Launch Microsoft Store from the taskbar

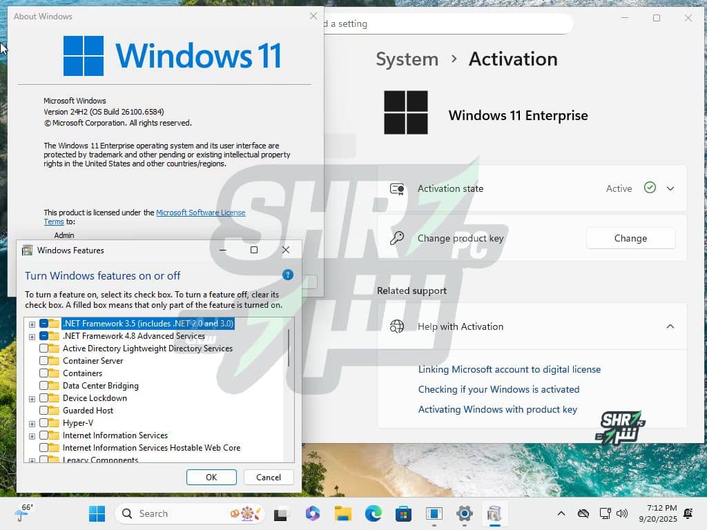pos(403,513)
